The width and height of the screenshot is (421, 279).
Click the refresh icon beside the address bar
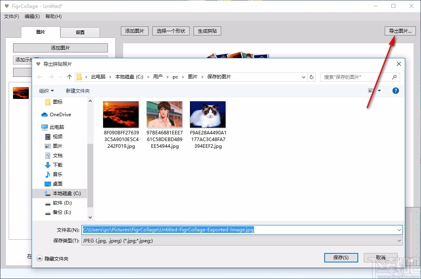coord(312,76)
